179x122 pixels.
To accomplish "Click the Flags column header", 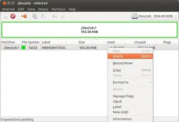I will tap(167, 42).
